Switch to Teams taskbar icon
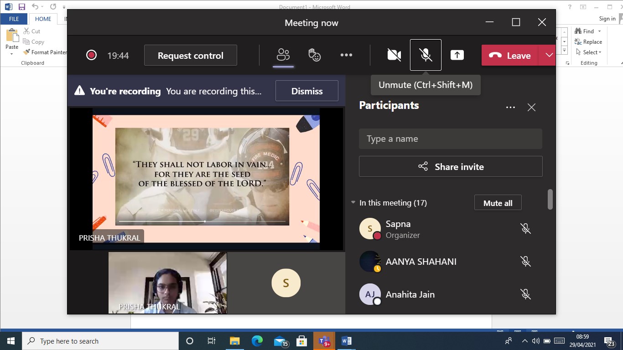The image size is (623, 350). coord(324,341)
